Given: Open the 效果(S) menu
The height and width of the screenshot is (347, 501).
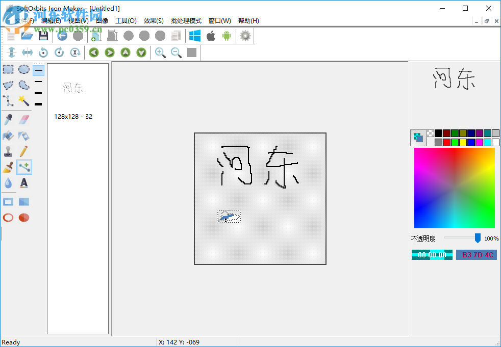Looking at the screenshot, I should [x=153, y=21].
